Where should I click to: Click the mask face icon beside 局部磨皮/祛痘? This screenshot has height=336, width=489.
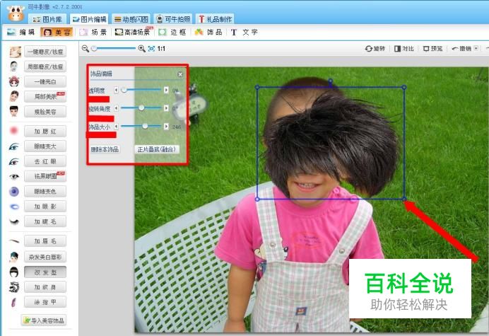tap(13, 66)
